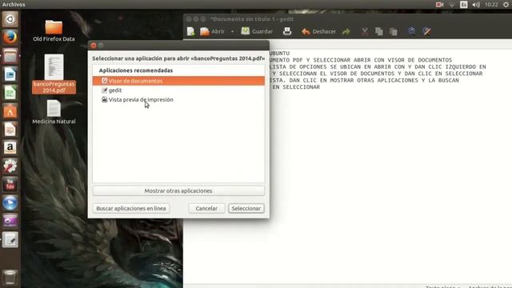Open System Settings from the dock
This screenshot has height=288, width=512.
10,166
